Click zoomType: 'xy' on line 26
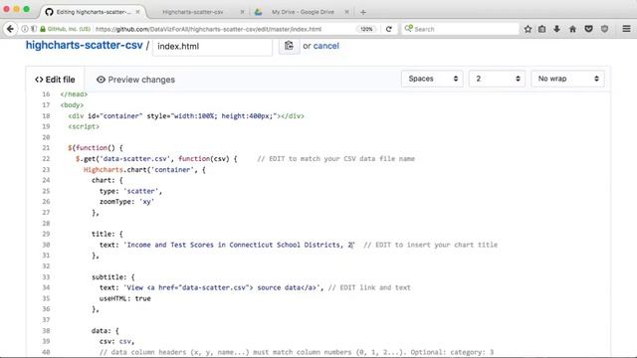The height and width of the screenshot is (358, 637). [x=126, y=202]
